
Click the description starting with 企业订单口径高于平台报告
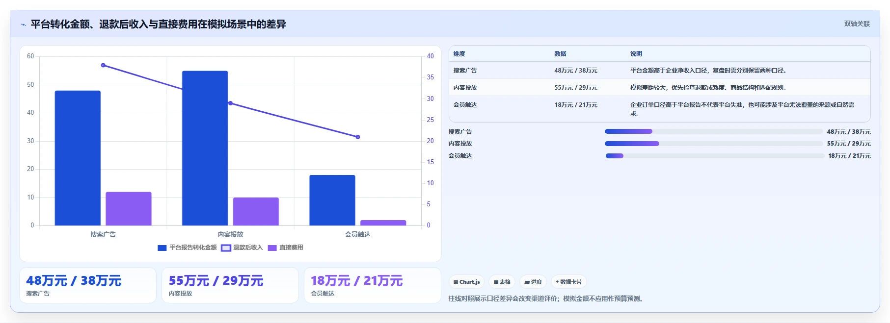(x=742, y=109)
